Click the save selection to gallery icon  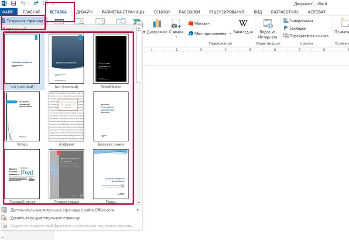pos(4,226)
